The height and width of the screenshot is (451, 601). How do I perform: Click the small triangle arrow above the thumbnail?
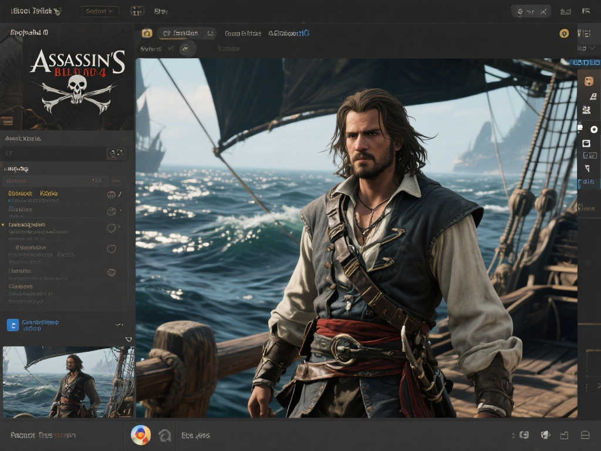129,339
